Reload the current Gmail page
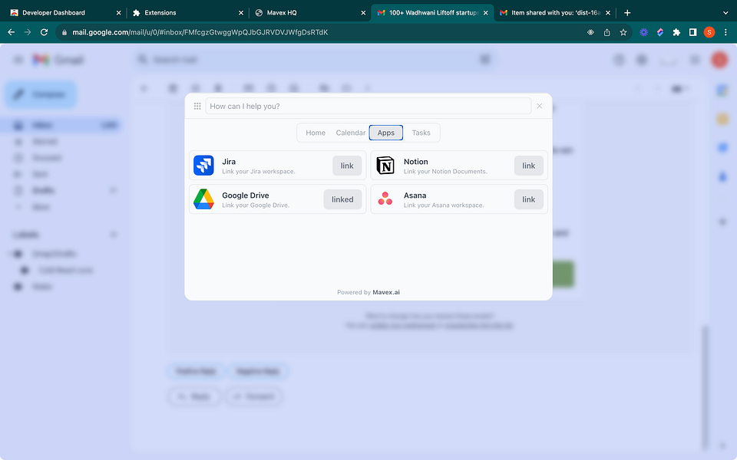Image resolution: width=737 pixels, height=460 pixels. 45,32
